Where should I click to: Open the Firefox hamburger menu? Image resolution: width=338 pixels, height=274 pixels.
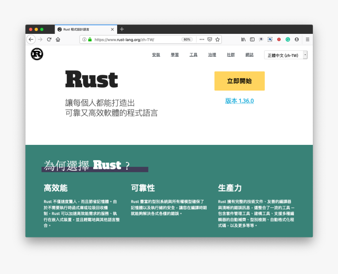pyautogui.click(x=308, y=39)
